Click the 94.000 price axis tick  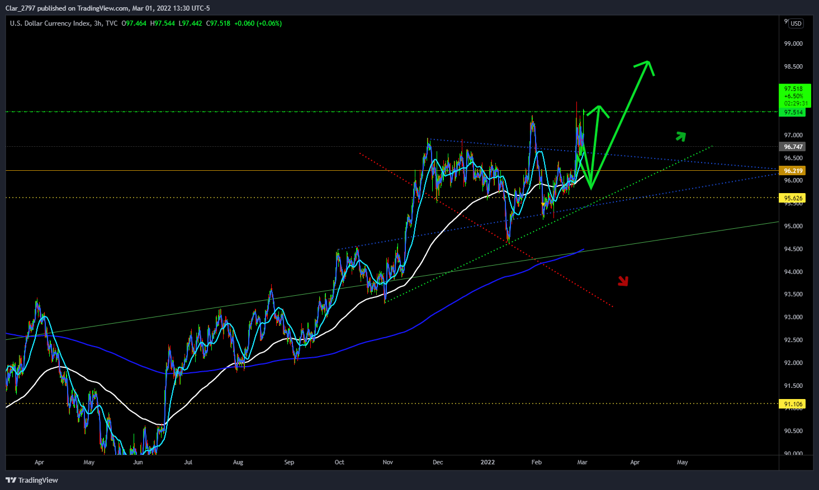point(793,272)
